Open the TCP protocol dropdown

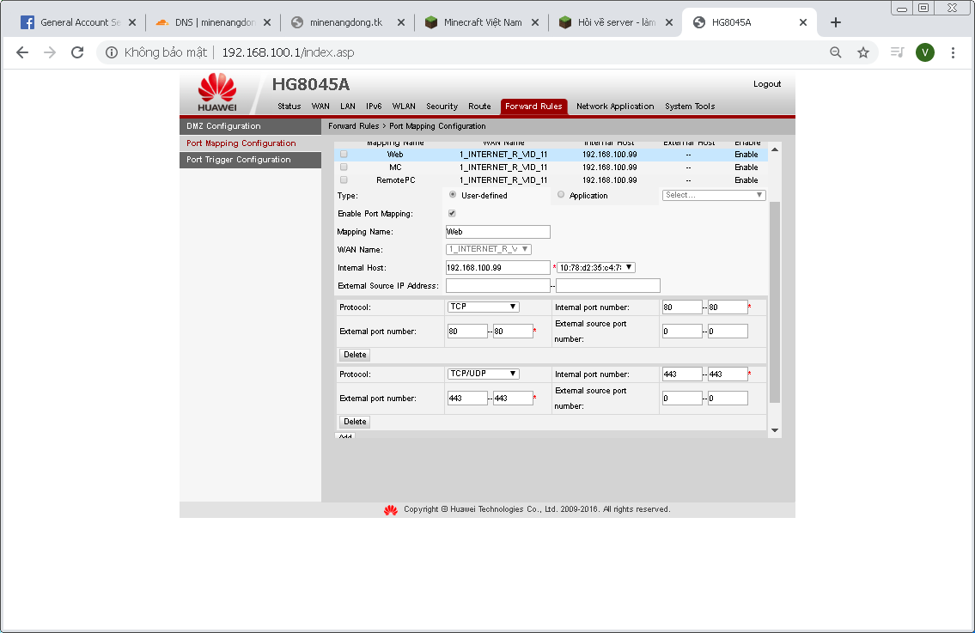(483, 307)
